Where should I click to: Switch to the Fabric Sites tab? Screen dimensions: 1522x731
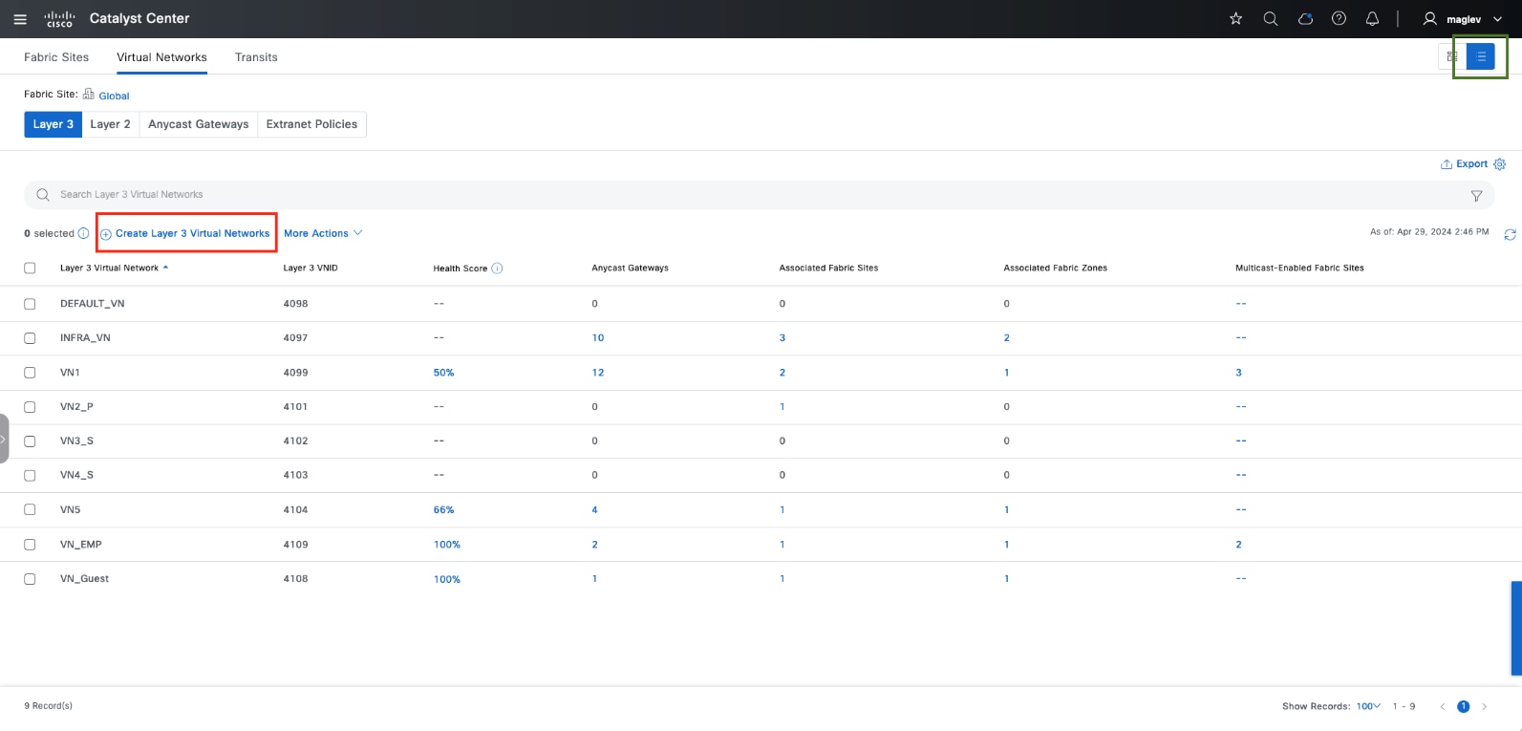click(x=56, y=57)
